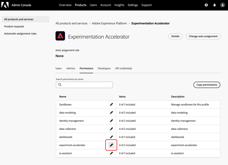Image resolution: width=228 pixels, height=165 pixels.
Task: Open the user profile avatar icon
Action: (223, 5)
